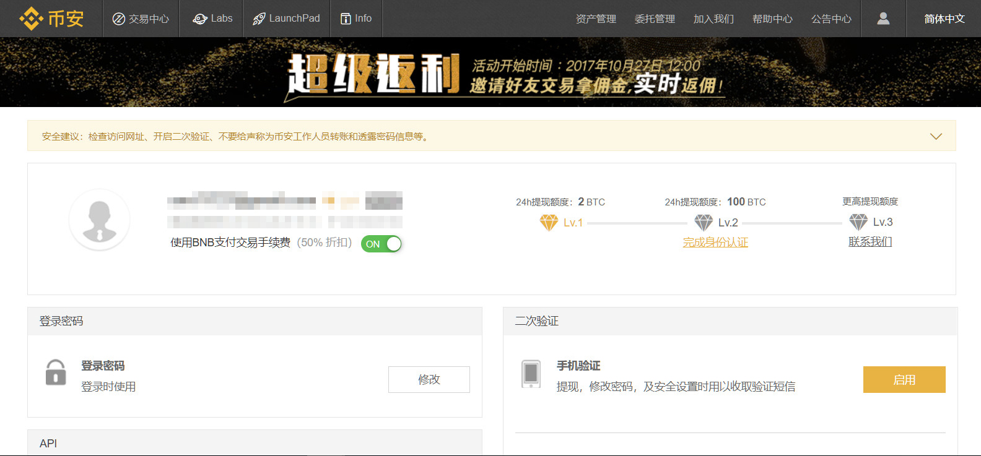Click the Binance 币安 logo
Screen dimensions: 981x456
coord(51,19)
